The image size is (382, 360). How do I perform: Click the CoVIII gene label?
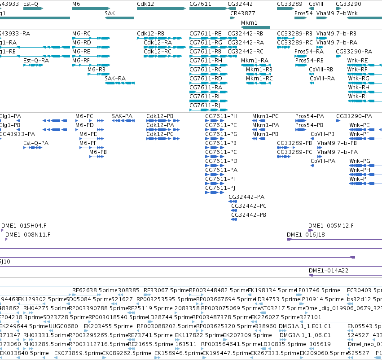point(316,4)
